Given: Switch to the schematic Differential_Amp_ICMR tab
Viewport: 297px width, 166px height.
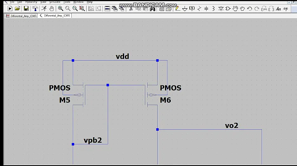Looking at the screenshot, I should click(55, 16).
